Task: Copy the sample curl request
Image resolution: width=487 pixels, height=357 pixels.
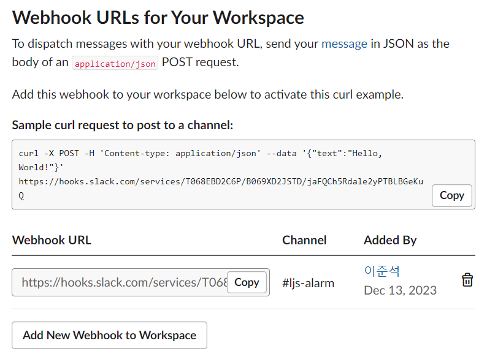Action: [451, 195]
